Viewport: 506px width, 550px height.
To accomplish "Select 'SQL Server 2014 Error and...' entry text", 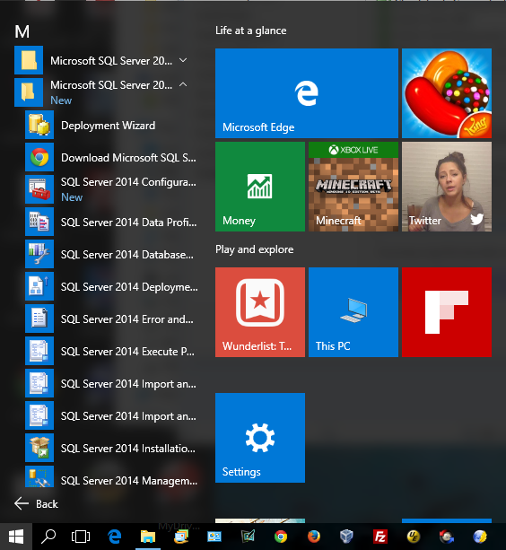I will coord(126,319).
